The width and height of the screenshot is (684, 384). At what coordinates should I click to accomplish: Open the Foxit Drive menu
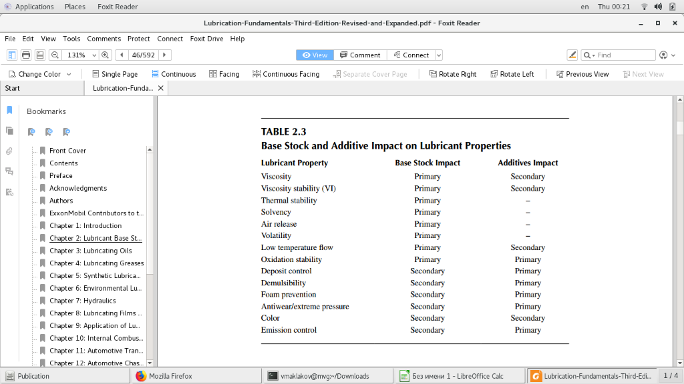pyautogui.click(x=207, y=38)
